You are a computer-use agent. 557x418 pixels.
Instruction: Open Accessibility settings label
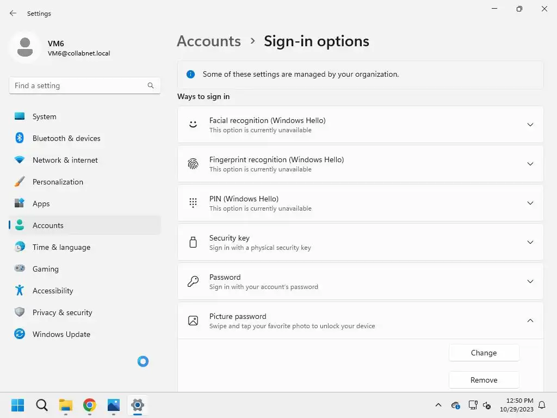tap(53, 291)
